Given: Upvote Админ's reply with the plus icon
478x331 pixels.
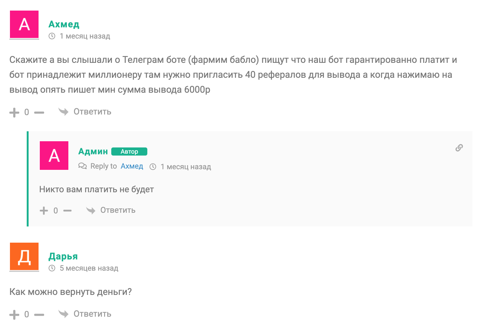Looking at the screenshot, I should (x=44, y=211).
